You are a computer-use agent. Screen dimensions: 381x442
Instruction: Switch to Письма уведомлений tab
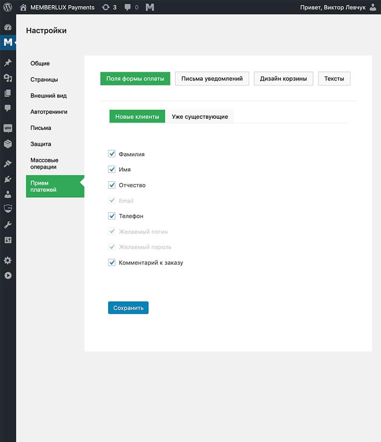point(212,78)
